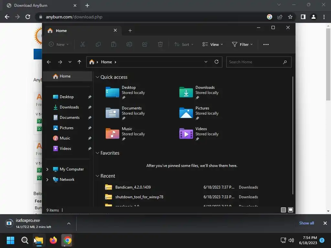Expand Network in navigation pane
Screen dimensions: 331x248
[47, 180]
